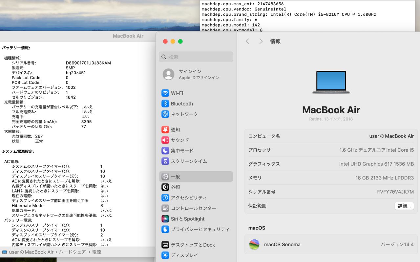The image size is (420, 262).
Task: Click the 検索 search field
Action: point(200,57)
